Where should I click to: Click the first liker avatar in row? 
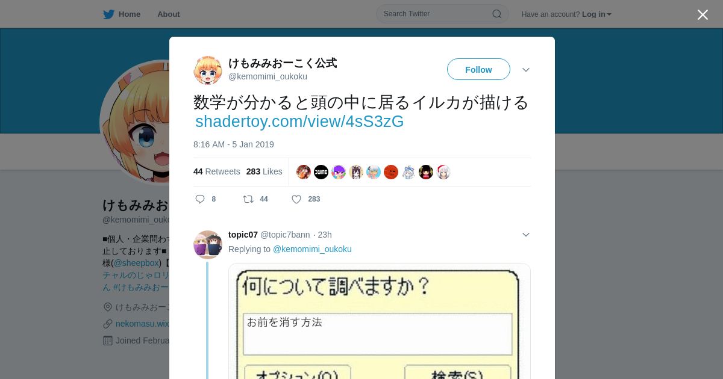coord(304,172)
